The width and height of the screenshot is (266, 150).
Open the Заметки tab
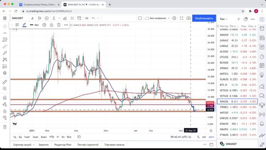(x=43, y=145)
